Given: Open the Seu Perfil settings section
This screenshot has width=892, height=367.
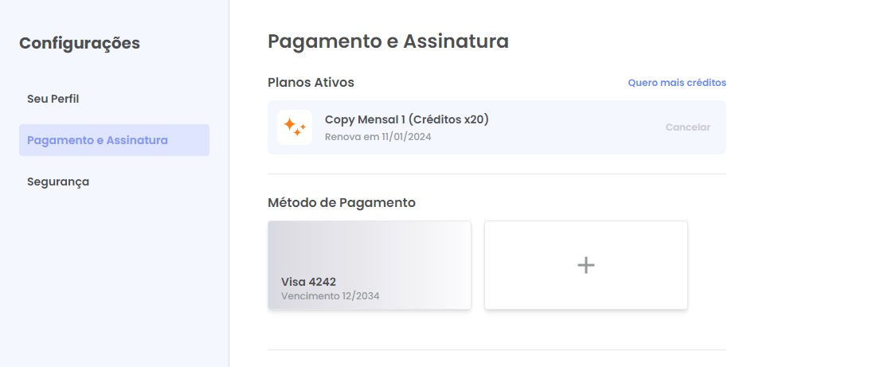Looking at the screenshot, I should [x=53, y=99].
